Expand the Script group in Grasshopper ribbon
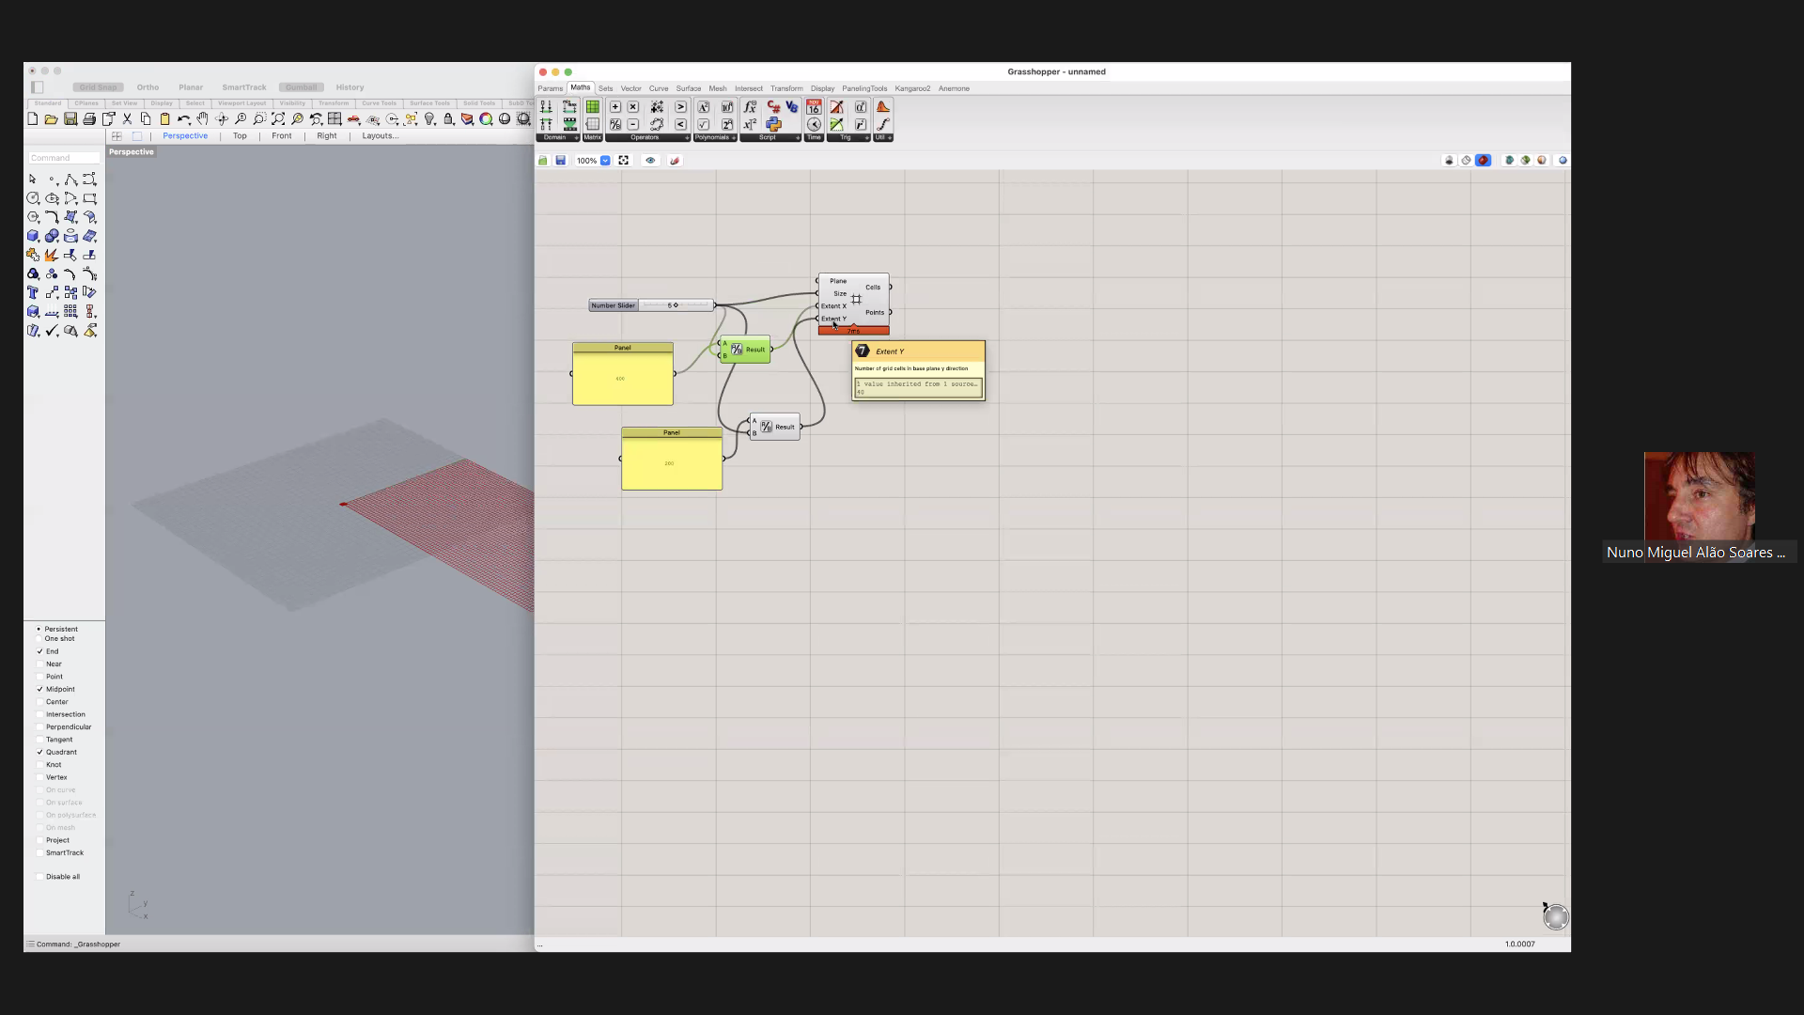1804x1015 pixels. tap(798, 138)
